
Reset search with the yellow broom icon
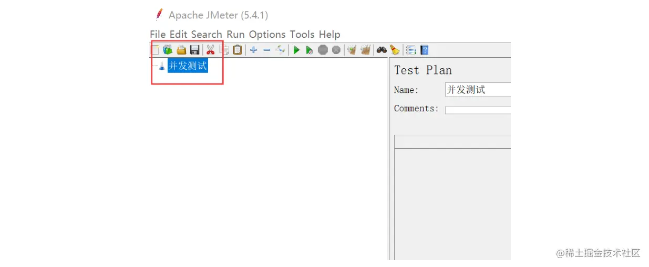395,50
